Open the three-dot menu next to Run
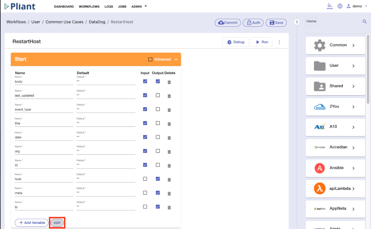Viewport: 371px width, 229px height. point(280,42)
